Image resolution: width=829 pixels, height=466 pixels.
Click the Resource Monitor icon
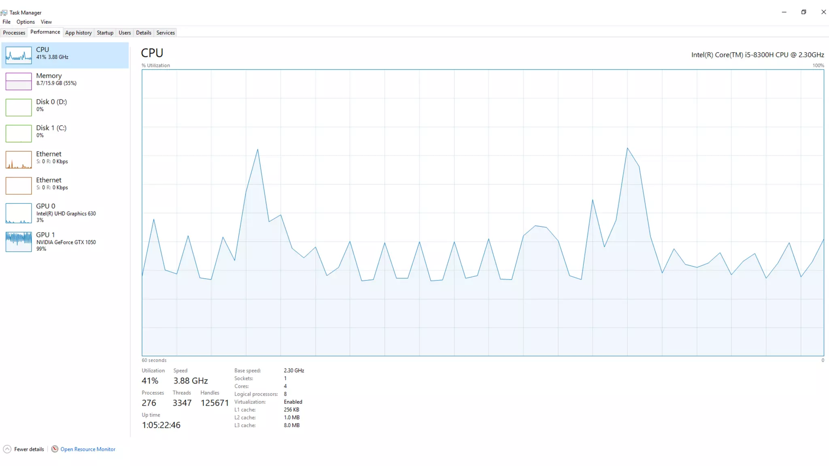55,449
